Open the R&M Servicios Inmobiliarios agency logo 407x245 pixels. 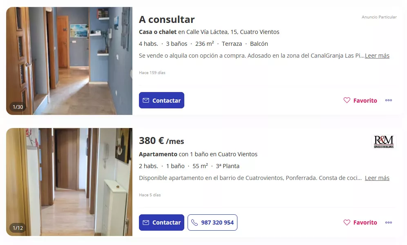click(x=384, y=142)
